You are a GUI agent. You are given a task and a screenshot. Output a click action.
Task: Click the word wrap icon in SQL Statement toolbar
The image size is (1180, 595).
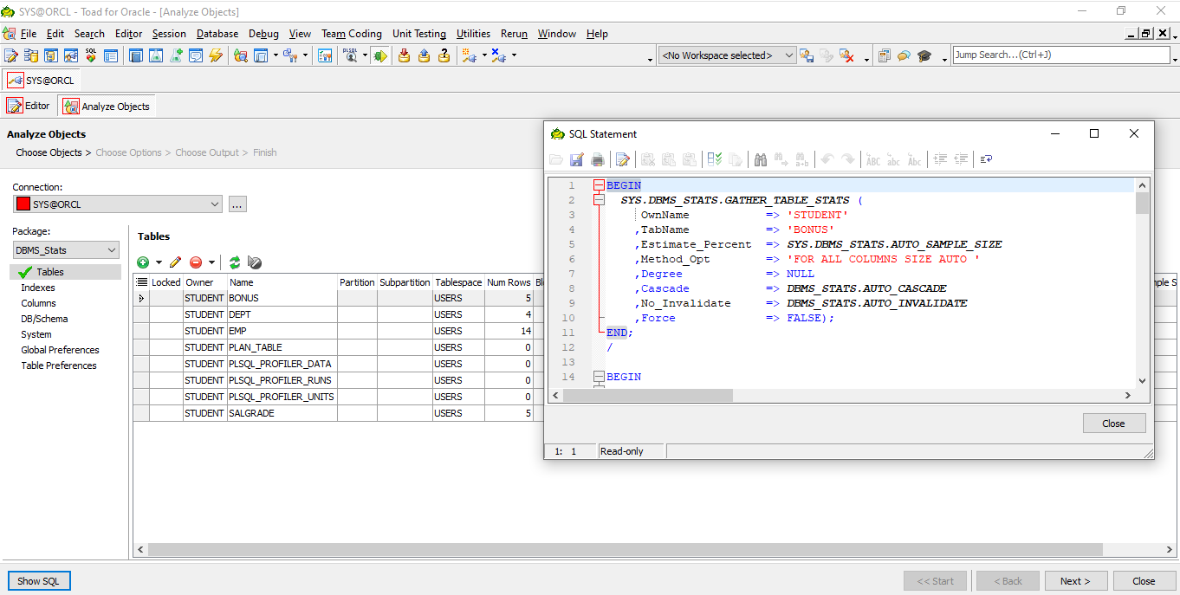987,159
